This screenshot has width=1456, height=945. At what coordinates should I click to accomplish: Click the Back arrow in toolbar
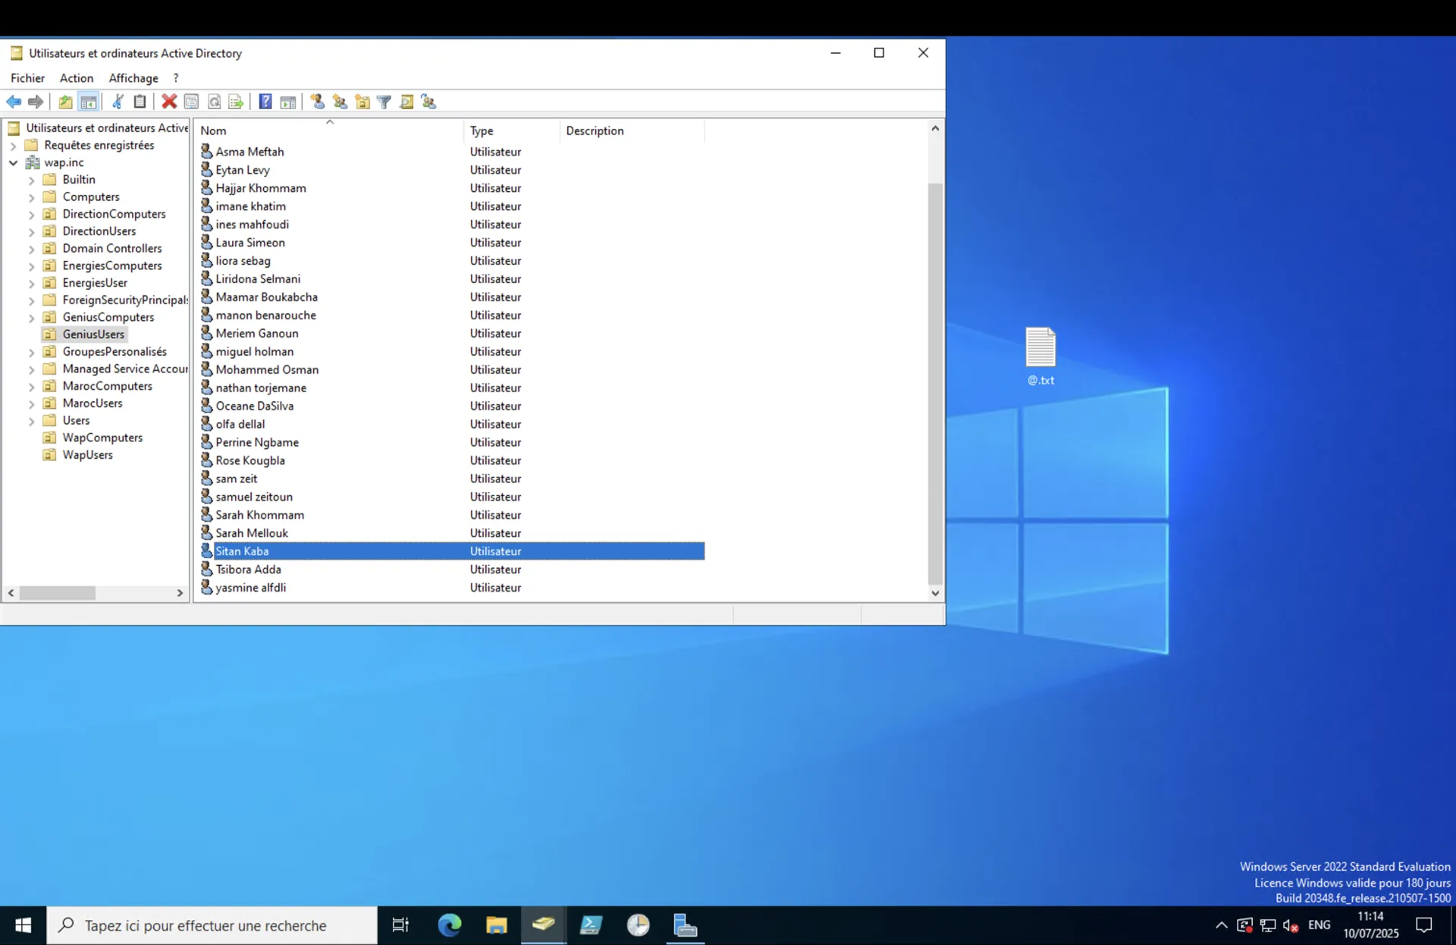(14, 102)
